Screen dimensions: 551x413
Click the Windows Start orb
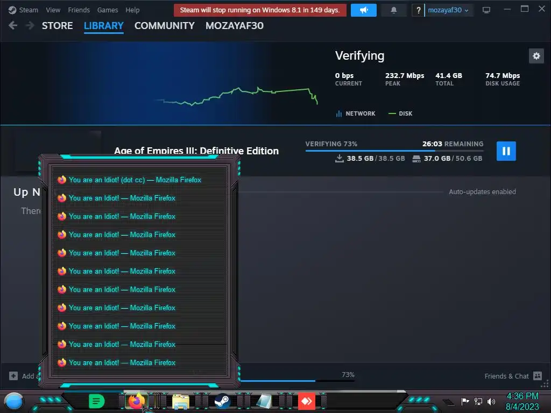[13, 401]
